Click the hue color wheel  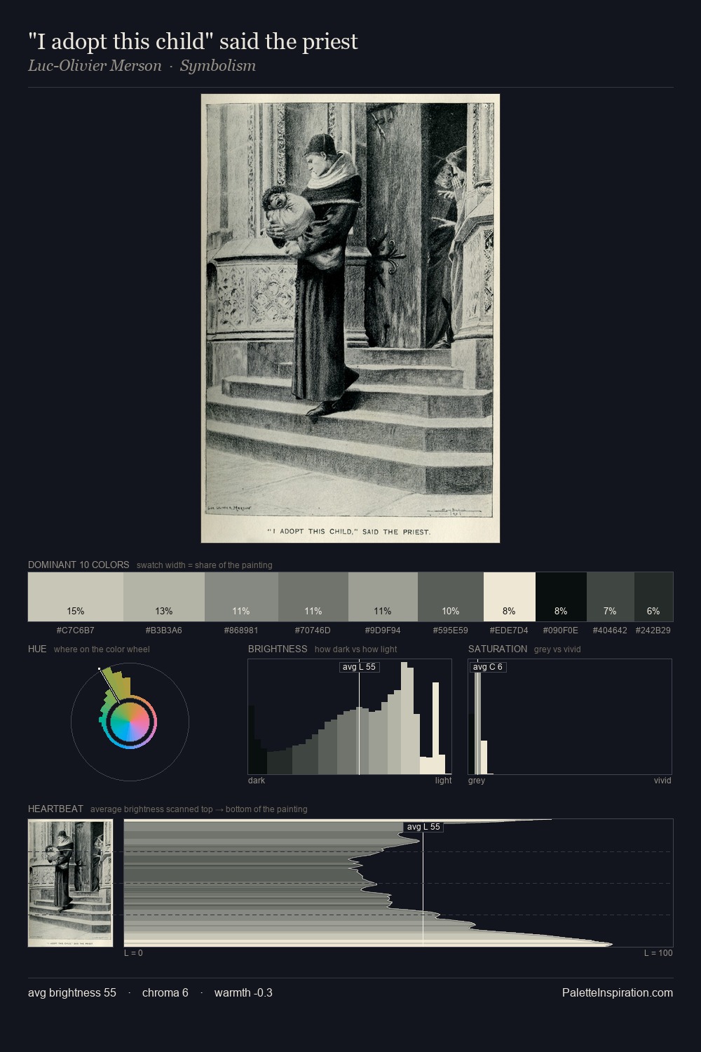click(x=130, y=722)
